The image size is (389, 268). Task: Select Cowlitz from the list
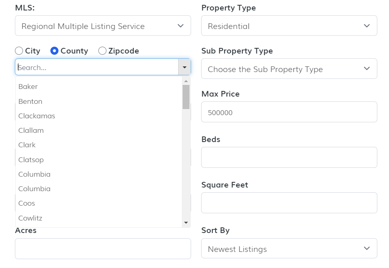30,218
